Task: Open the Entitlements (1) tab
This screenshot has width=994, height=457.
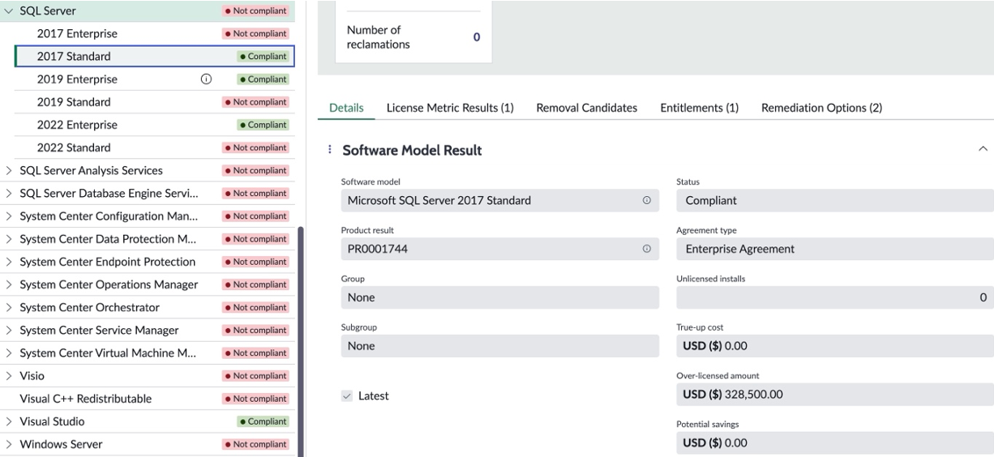Action: (699, 108)
